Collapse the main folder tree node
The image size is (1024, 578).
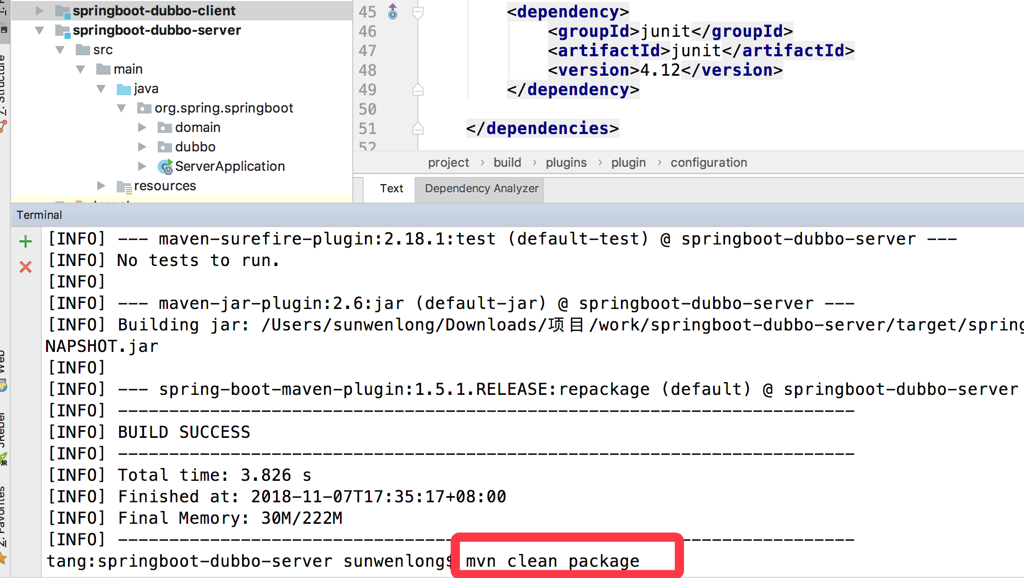[x=80, y=69]
